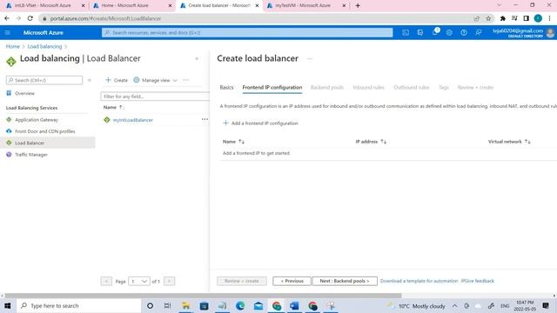The height and width of the screenshot is (313, 557).
Task: Select Application Gateway service
Action: pos(37,120)
